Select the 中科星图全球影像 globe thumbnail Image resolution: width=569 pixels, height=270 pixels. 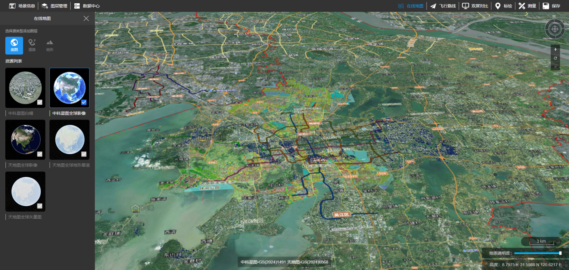(69, 88)
